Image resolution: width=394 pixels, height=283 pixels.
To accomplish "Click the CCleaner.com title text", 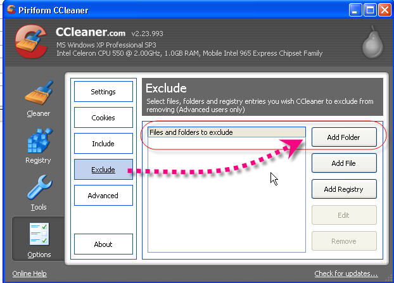I will coord(91,32).
